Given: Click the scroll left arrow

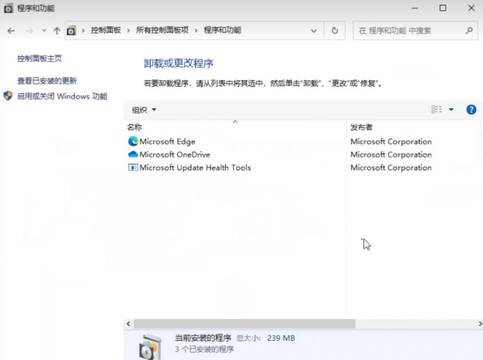Looking at the screenshot, I should point(128,324).
